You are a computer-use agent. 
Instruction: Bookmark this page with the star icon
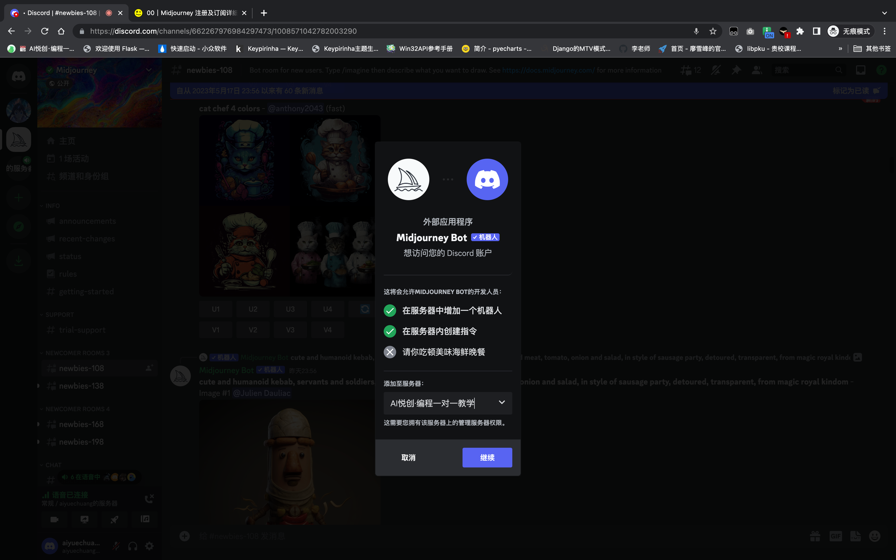point(713,31)
